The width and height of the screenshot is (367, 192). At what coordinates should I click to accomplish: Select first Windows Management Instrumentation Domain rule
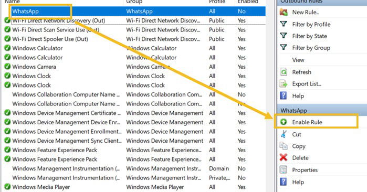(134, 168)
